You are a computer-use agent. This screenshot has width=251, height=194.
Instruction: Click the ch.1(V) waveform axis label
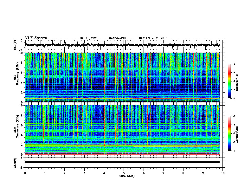[16, 45]
